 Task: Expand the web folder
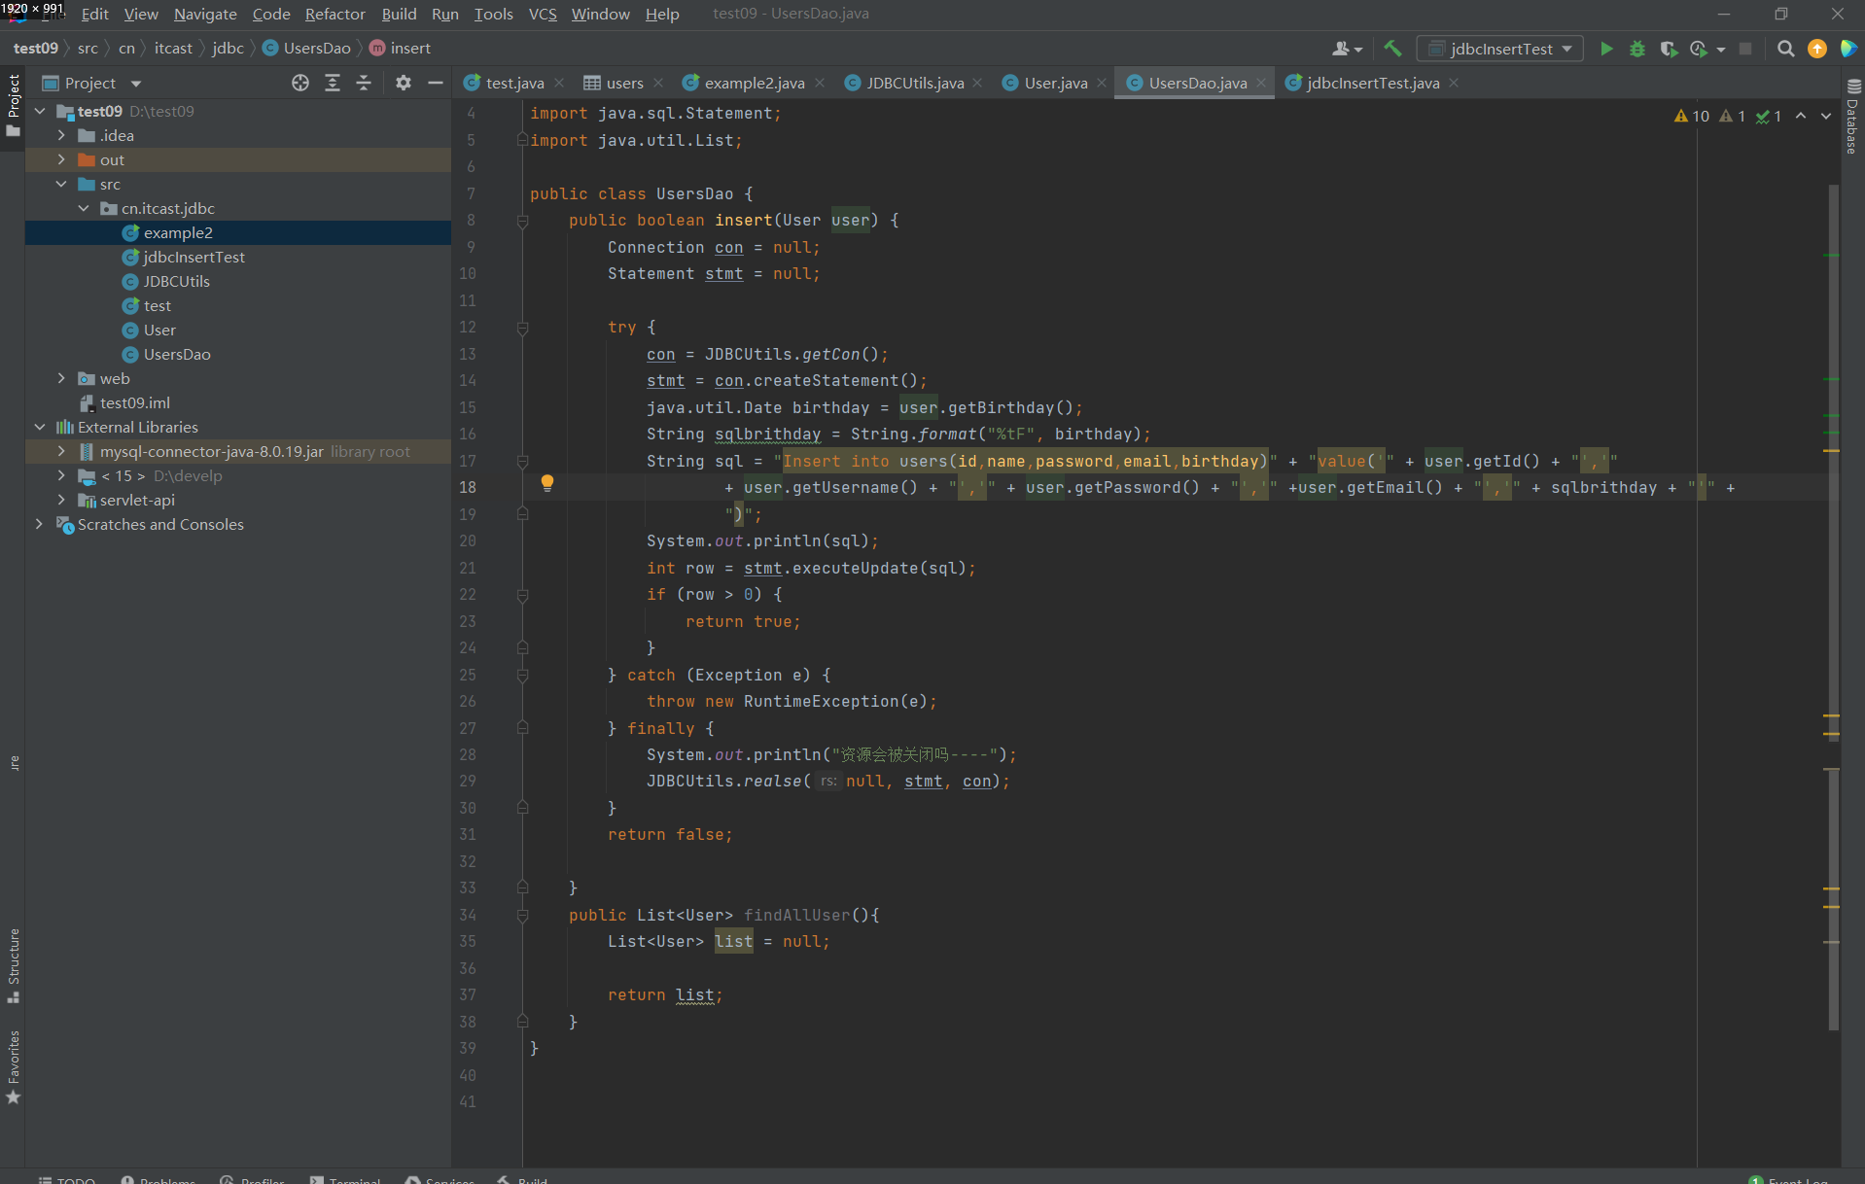point(61,378)
